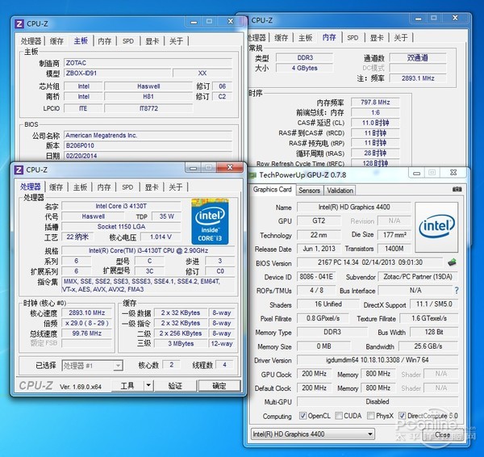
Task: Open the 处理器 #1 selection dropdown
Action: coord(118,366)
